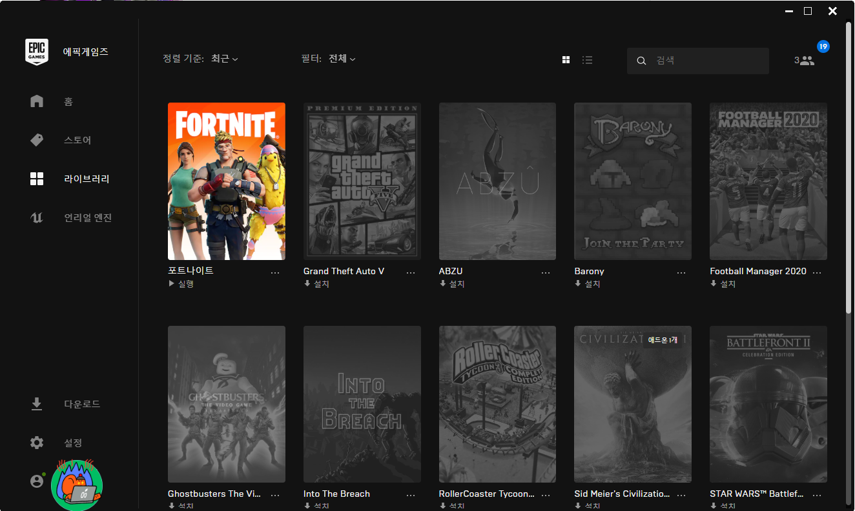Install Grand Theft Auto V via 설치
This screenshot has height=511, width=855.
[316, 284]
